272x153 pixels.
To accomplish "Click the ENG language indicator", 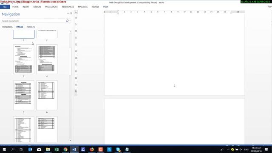I will point(246,150).
